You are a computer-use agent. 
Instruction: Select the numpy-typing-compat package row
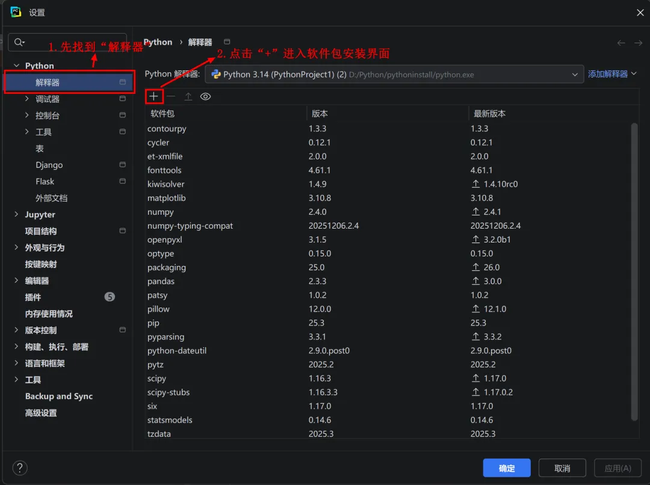coord(388,226)
